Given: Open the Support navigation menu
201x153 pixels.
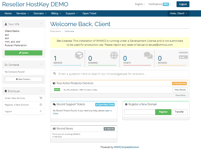Looking at the screenshot, I should (71, 13).
